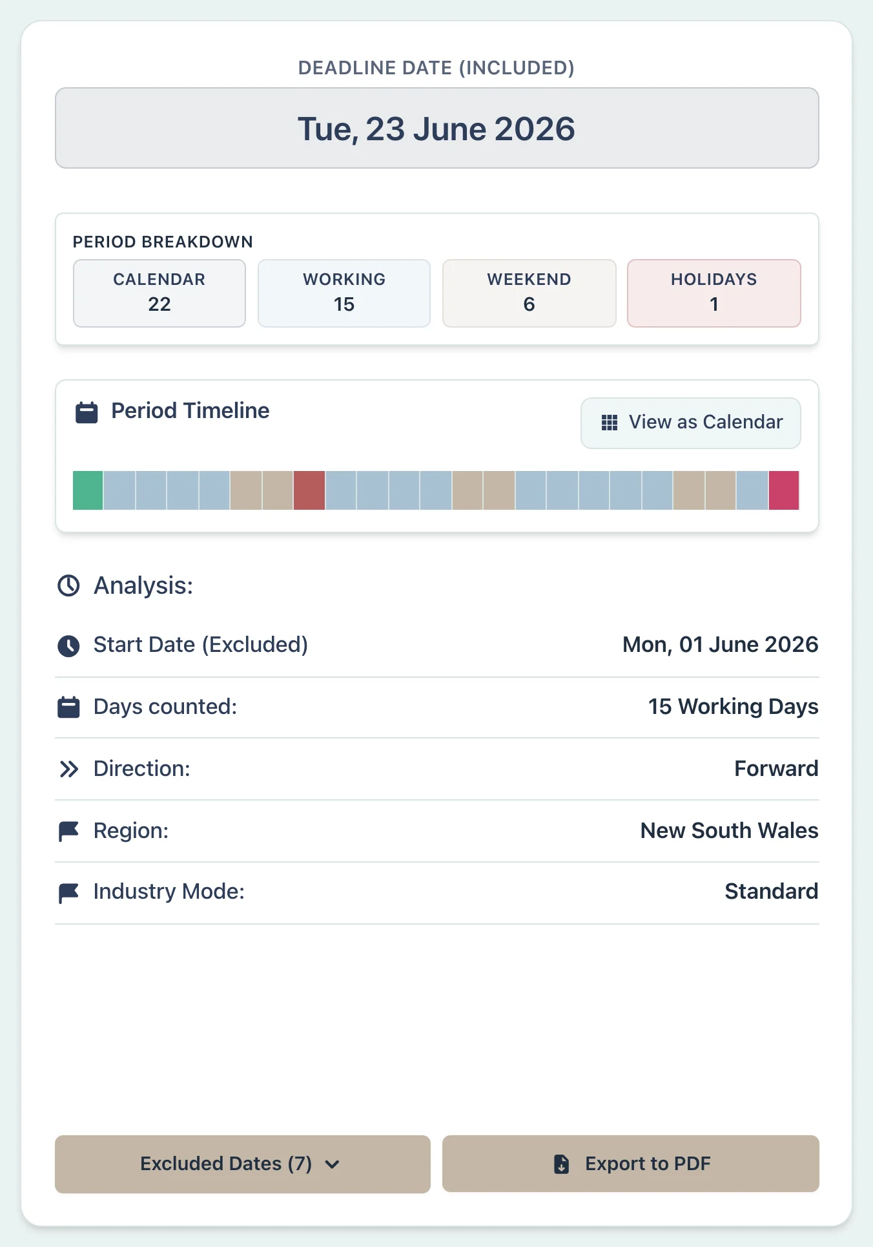Image resolution: width=873 pixels, height=1247 pixels.
Task: Click the grid icon in View as Calendar
Action: coord(609,423)
